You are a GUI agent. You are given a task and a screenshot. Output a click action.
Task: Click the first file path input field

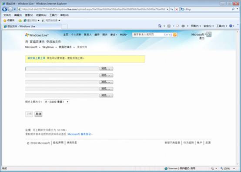(62, 69)
